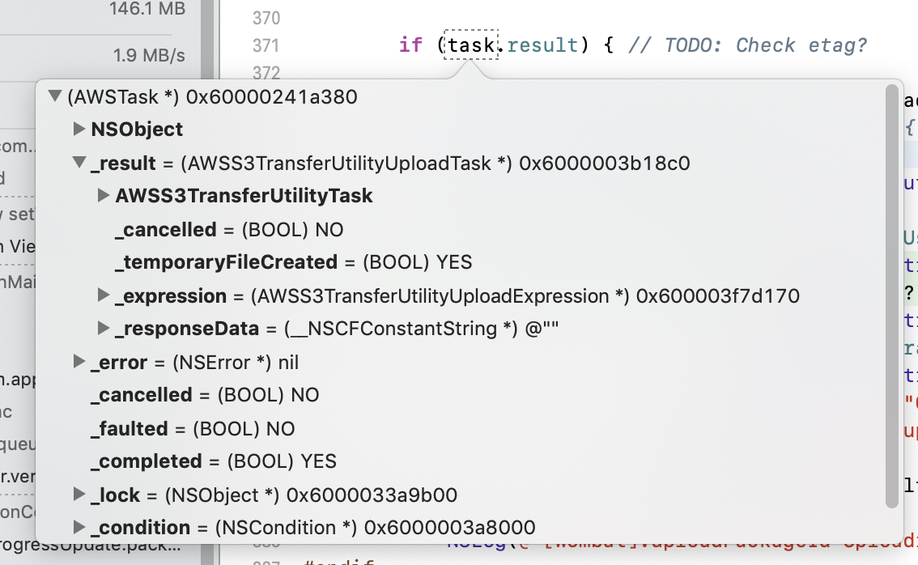918x565 pixels.
Task: Expand the _responseData constant string node
Action: (104, 328)
